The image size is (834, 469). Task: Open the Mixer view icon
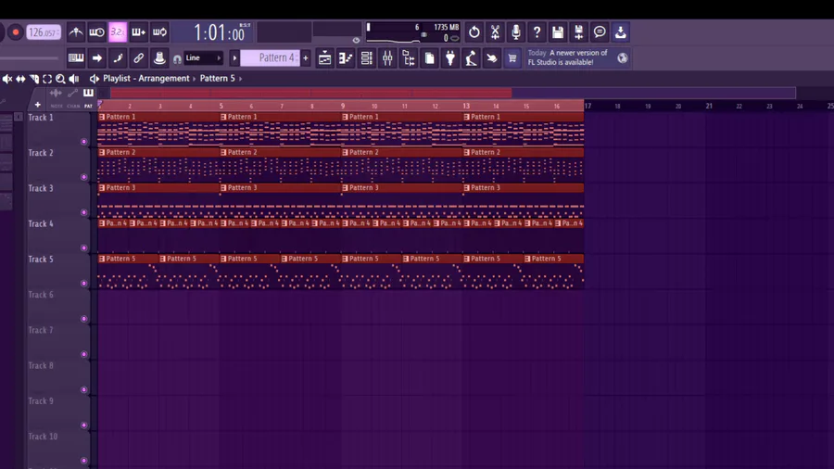(x=387, y=58)
